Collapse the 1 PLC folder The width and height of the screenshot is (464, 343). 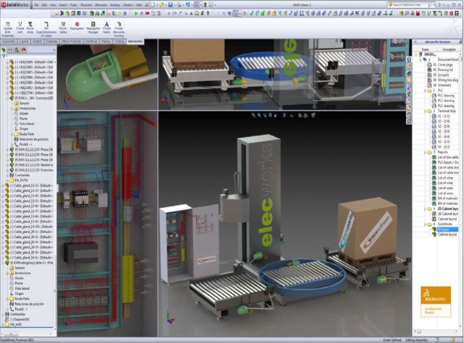[425, 91]
